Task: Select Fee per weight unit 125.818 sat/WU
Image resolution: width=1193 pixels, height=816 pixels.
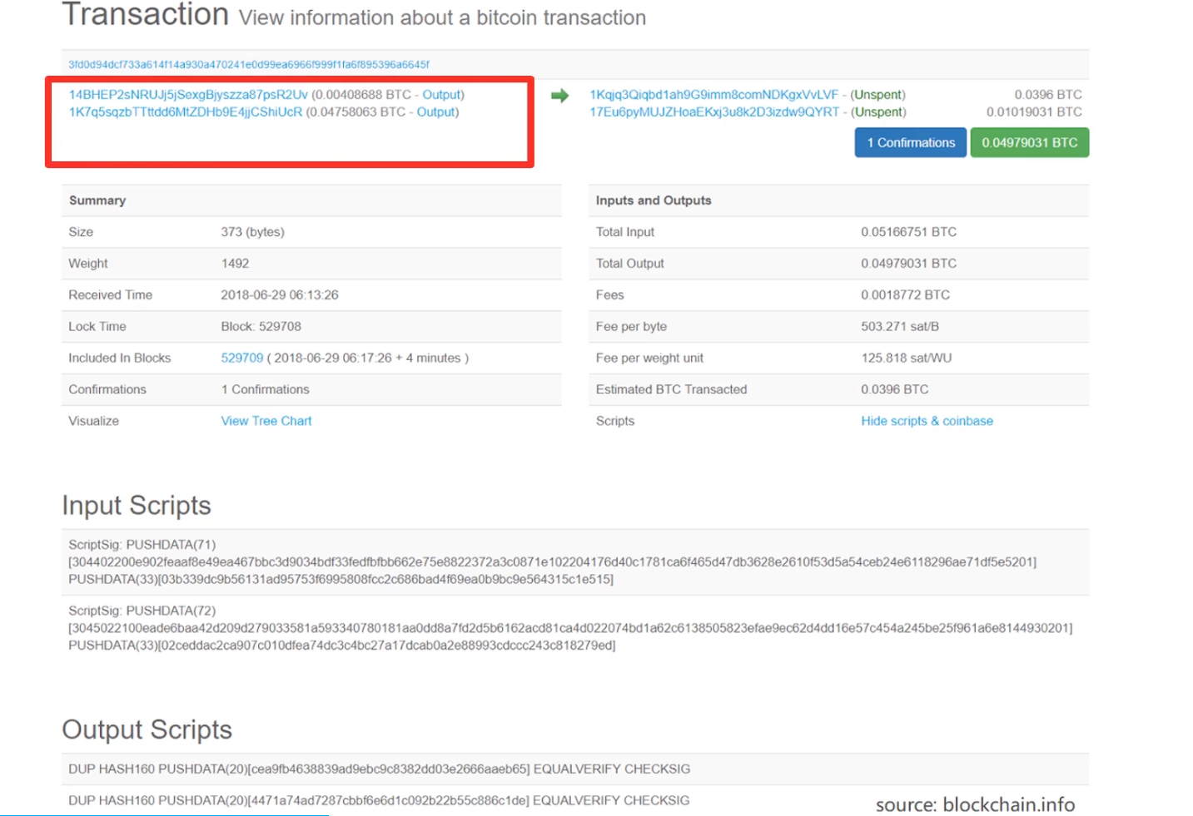Action: click(x=906, y=359)
